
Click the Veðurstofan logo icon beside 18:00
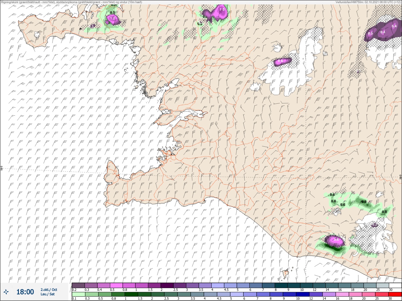pos(6,292)
